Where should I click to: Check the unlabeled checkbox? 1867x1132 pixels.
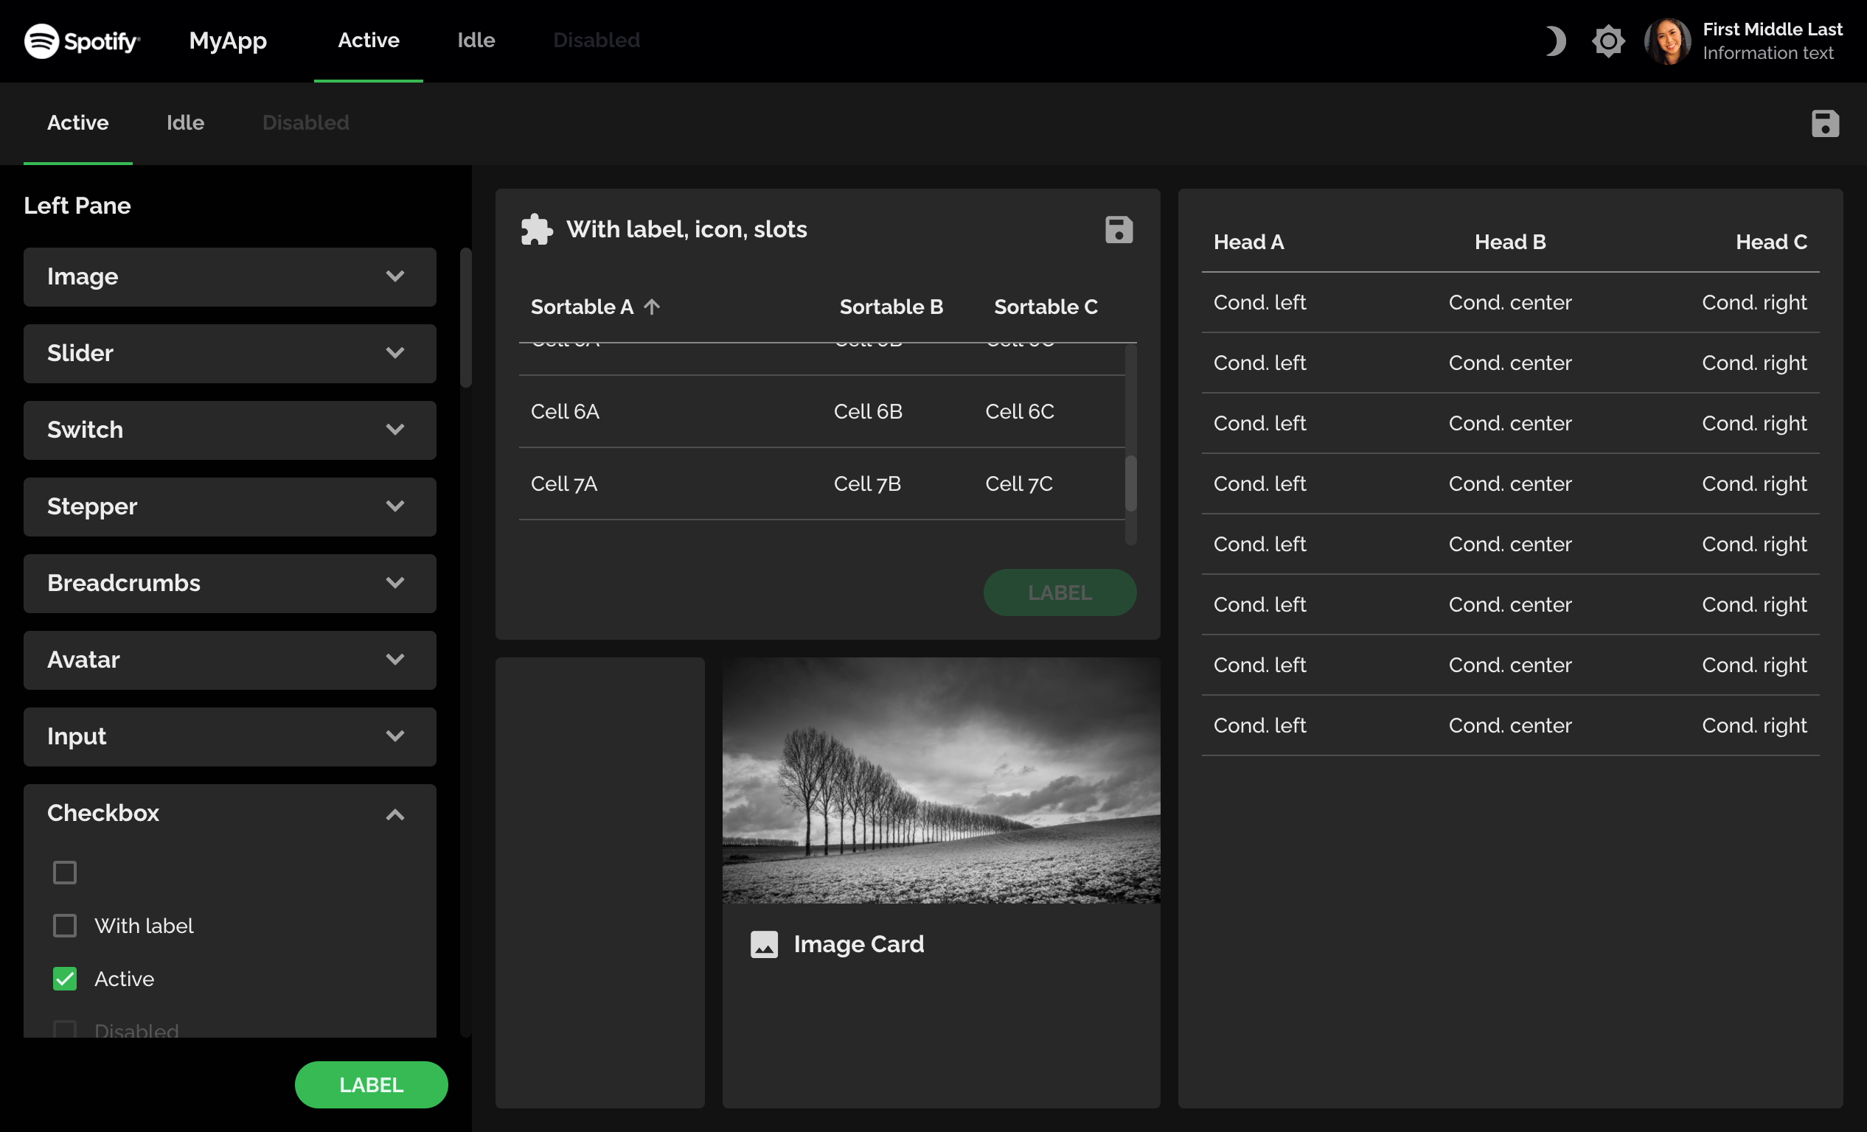[65, 873]
